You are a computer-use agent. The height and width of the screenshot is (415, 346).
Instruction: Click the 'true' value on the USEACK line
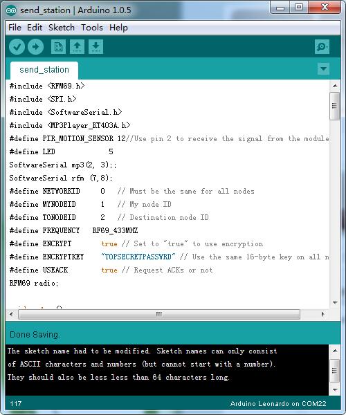109,270
